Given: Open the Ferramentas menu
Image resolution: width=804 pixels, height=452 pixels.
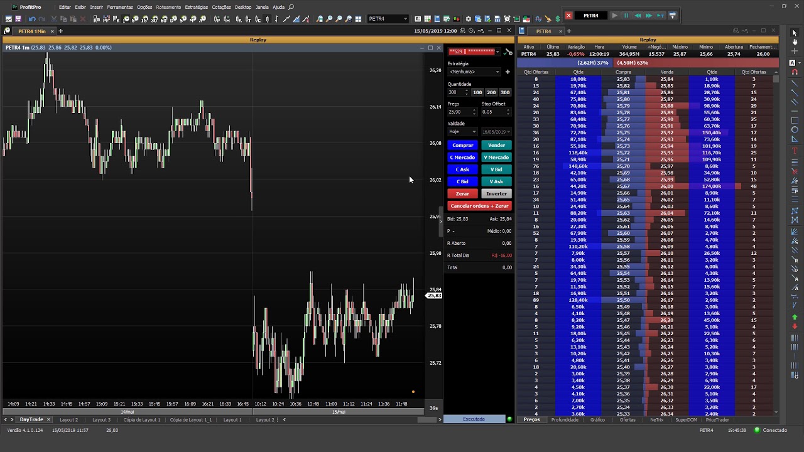Looking at the screenshot, I should [120, 7].
